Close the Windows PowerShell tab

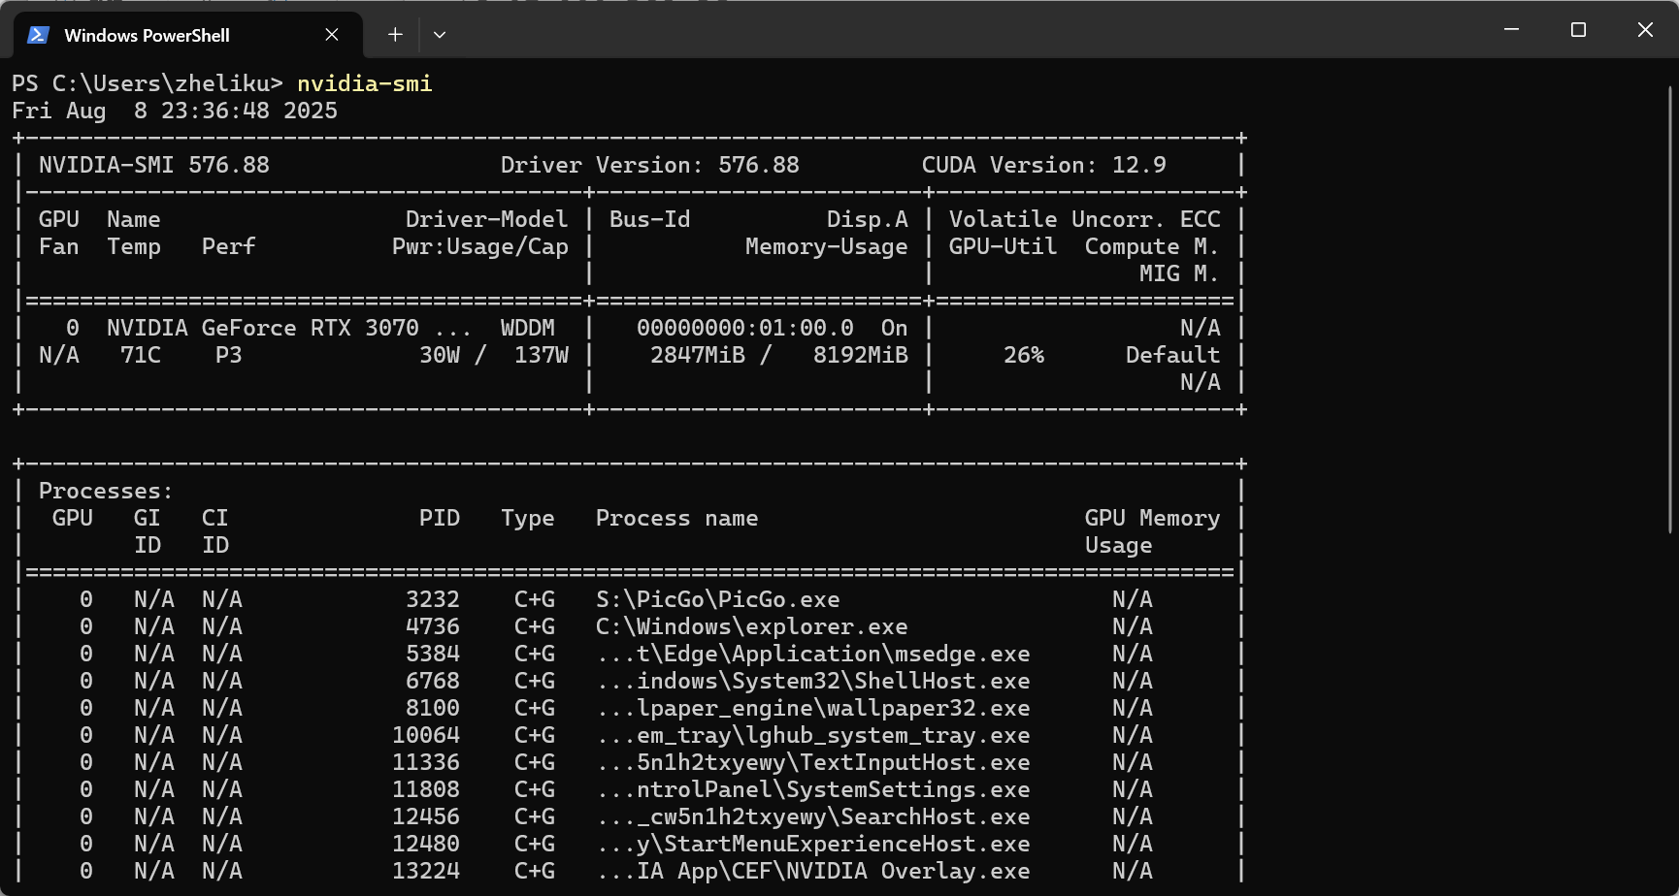click(332, 35)
